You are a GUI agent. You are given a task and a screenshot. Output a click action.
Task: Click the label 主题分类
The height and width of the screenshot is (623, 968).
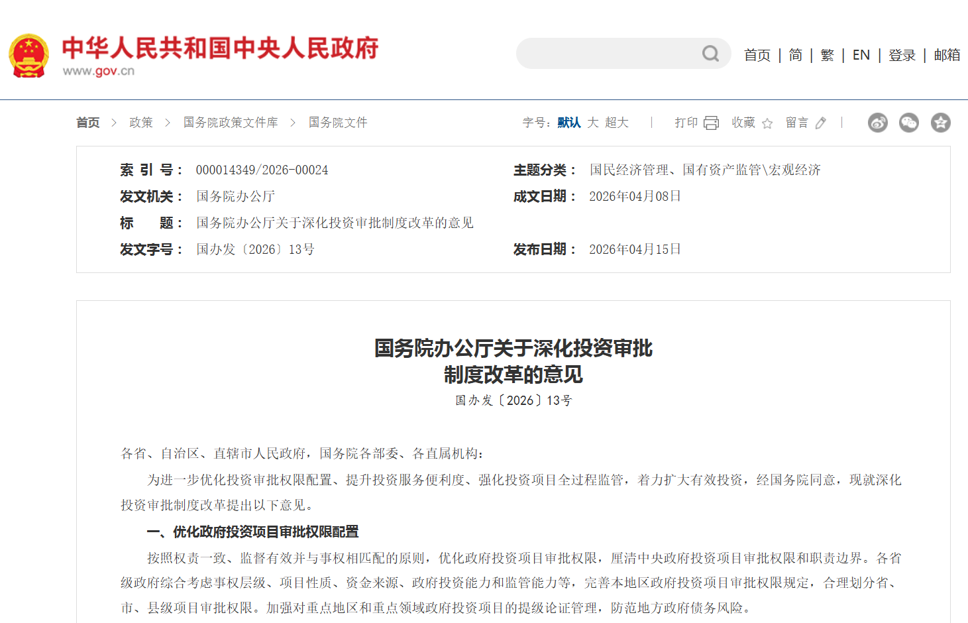point(544,170)
